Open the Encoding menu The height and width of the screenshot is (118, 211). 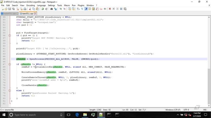pyautogui.click(x=31, y=5)
